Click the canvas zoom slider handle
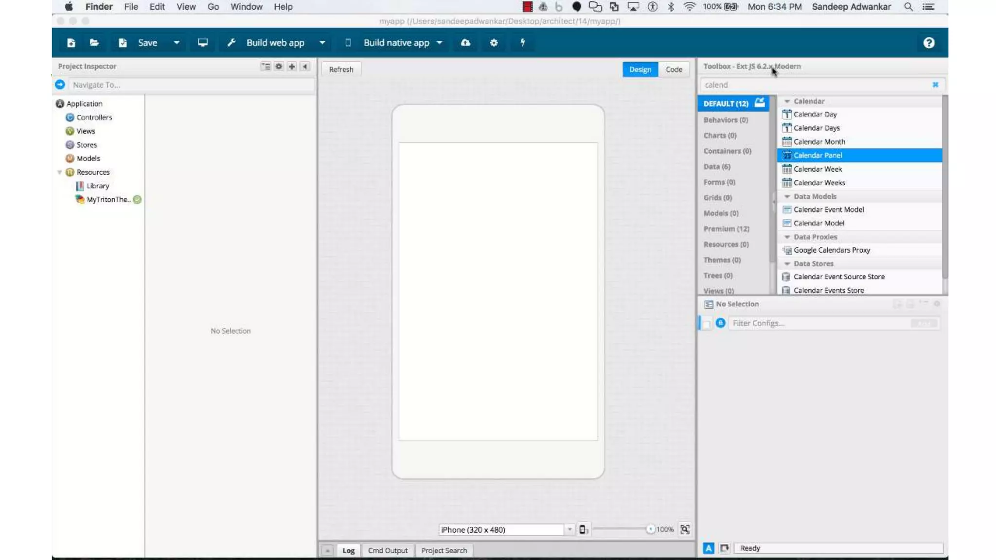This screenshot has width=996, height=560. (x=650, y=529)
